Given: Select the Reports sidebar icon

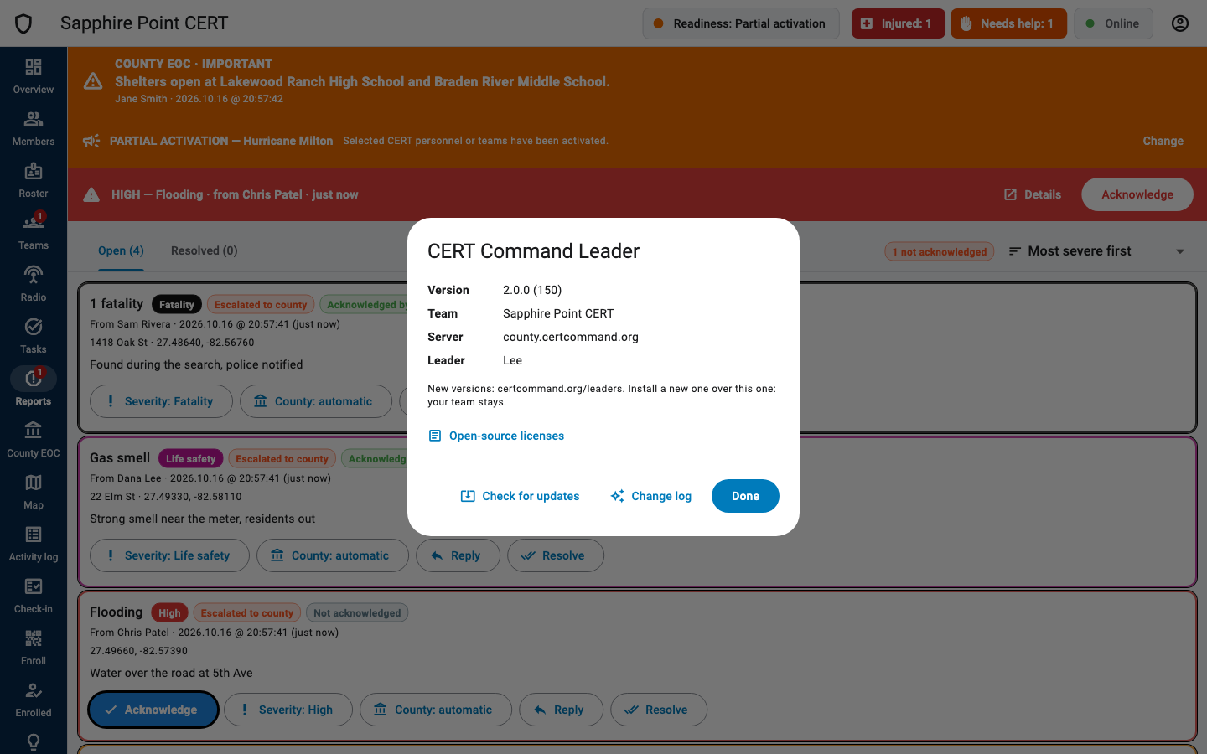Looking at the screenshot, I should pyautogui.click(x=34, y=388).
